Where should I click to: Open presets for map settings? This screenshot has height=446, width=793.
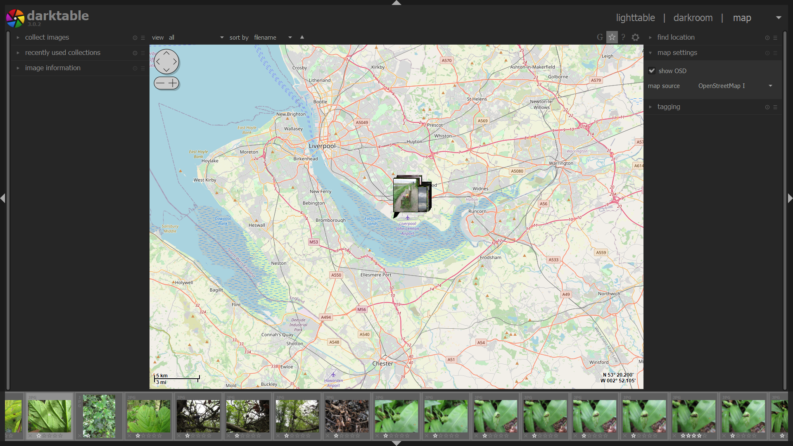(x=775, y=53)
